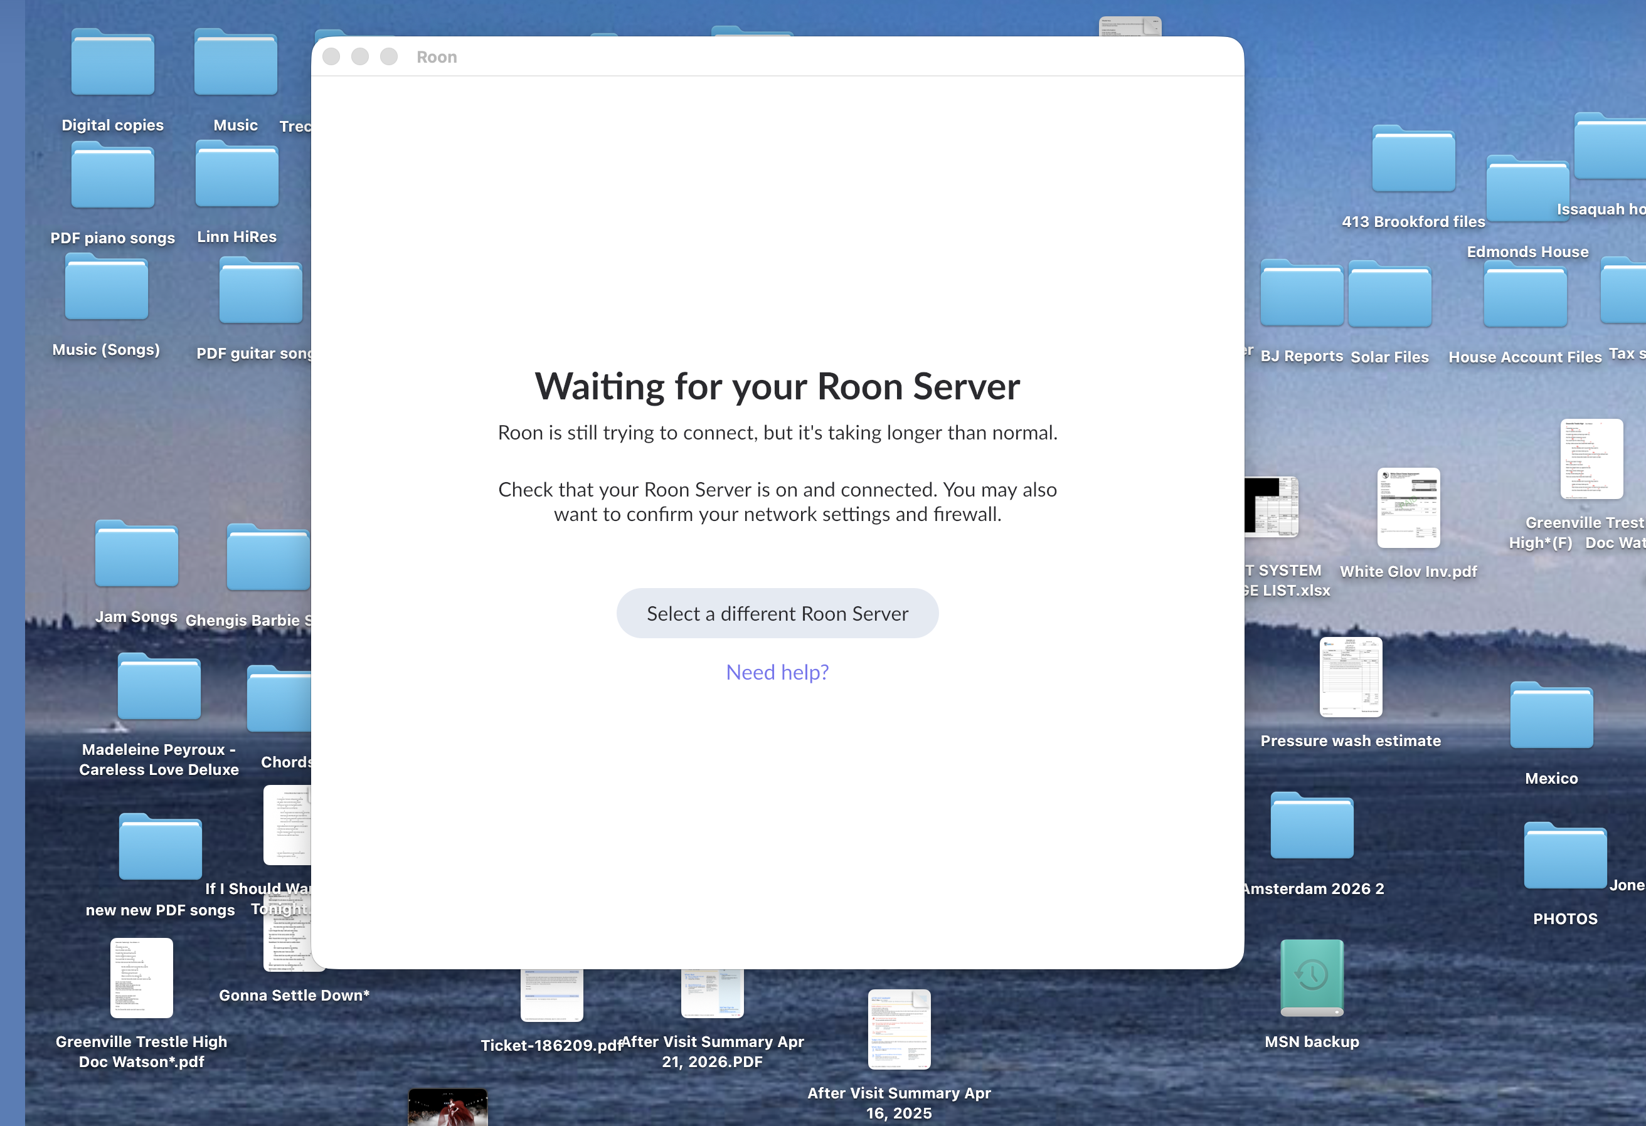Minimize the Roon window

click(360, 56)
